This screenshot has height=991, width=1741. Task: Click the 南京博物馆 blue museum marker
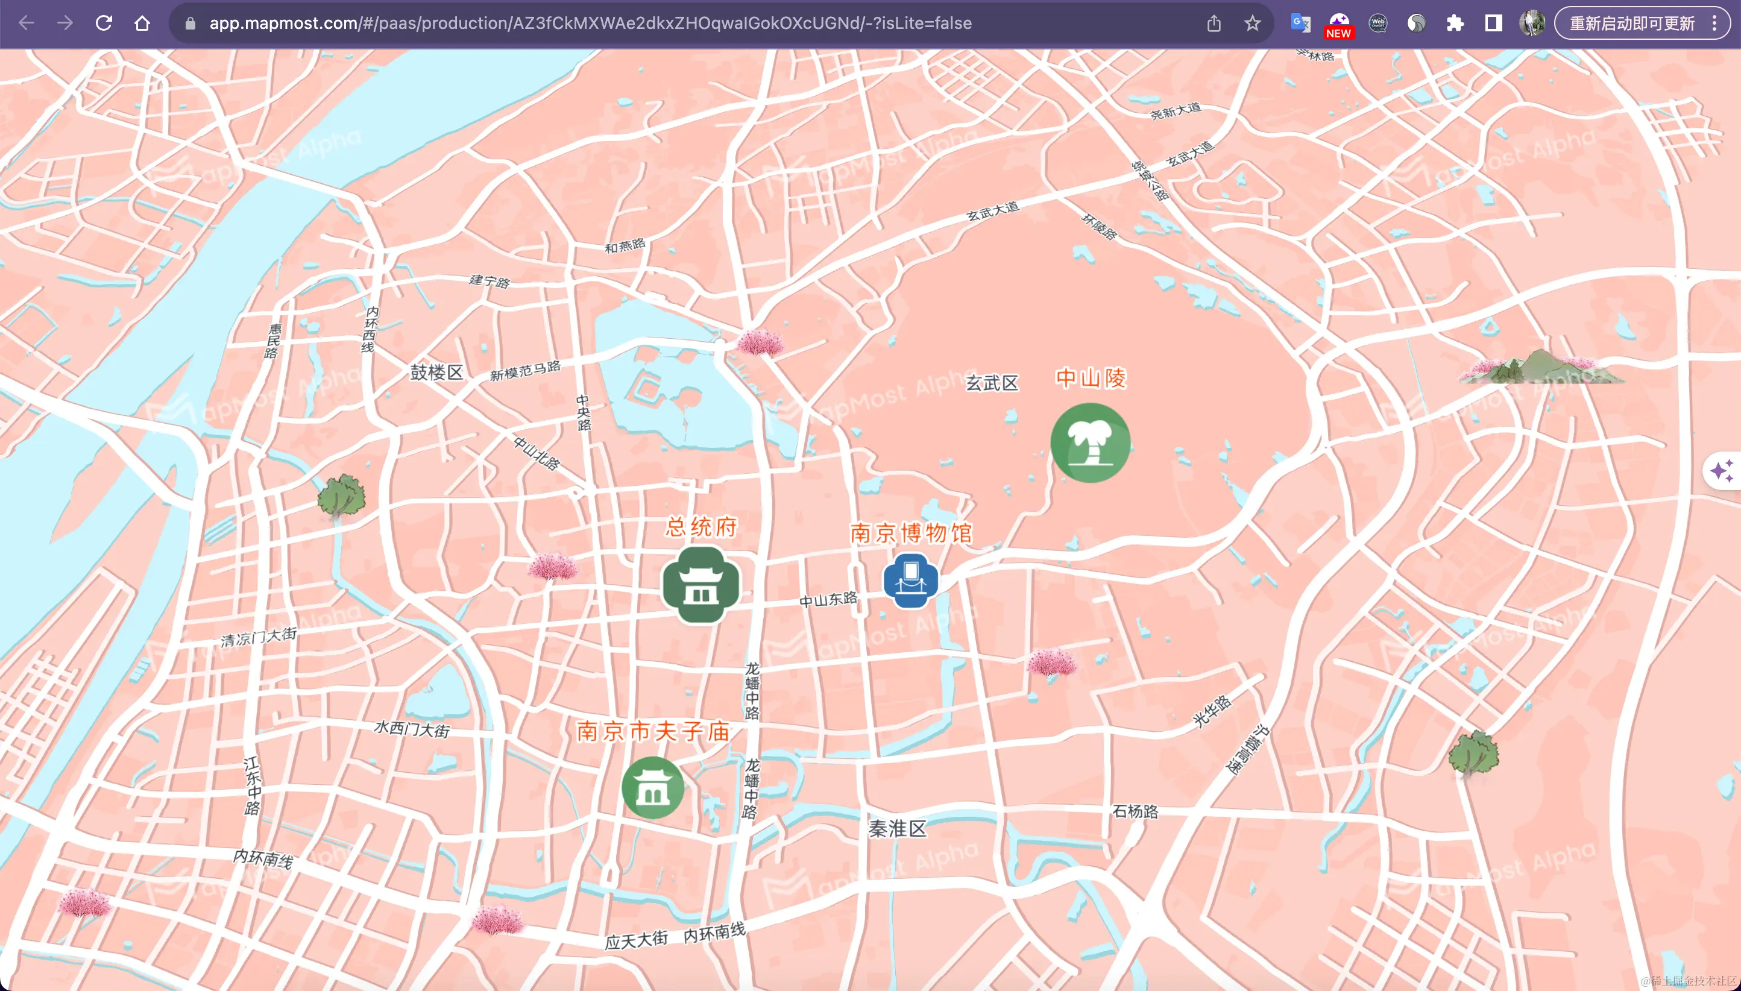click(911, 580)
